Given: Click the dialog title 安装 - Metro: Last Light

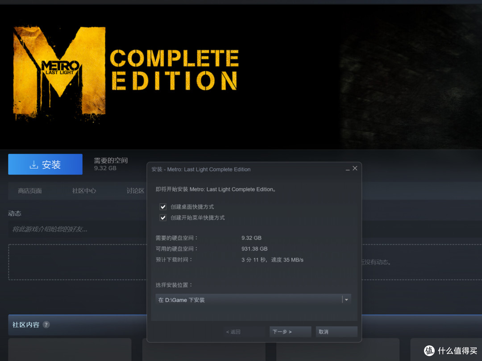Looking at the screenshot, I should pyautogui.click(x=201, y=169).
